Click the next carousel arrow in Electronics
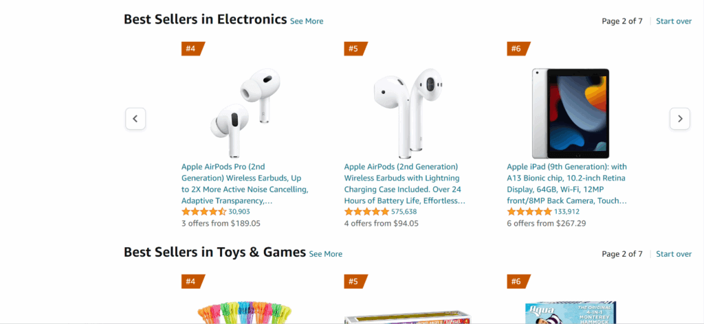Viewport: 704px width, 324px height. (680, 119)
